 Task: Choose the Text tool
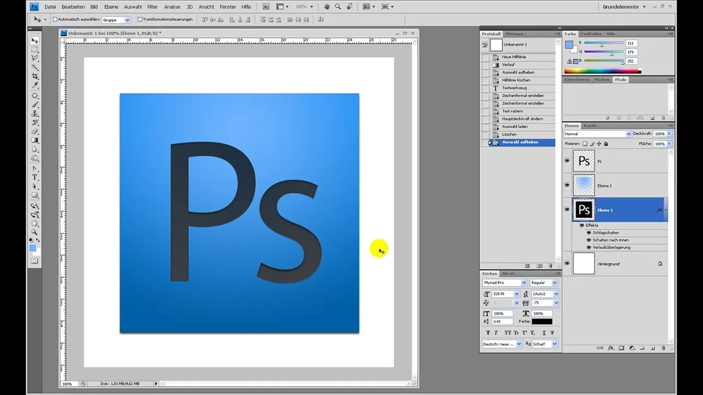[35, 177]
